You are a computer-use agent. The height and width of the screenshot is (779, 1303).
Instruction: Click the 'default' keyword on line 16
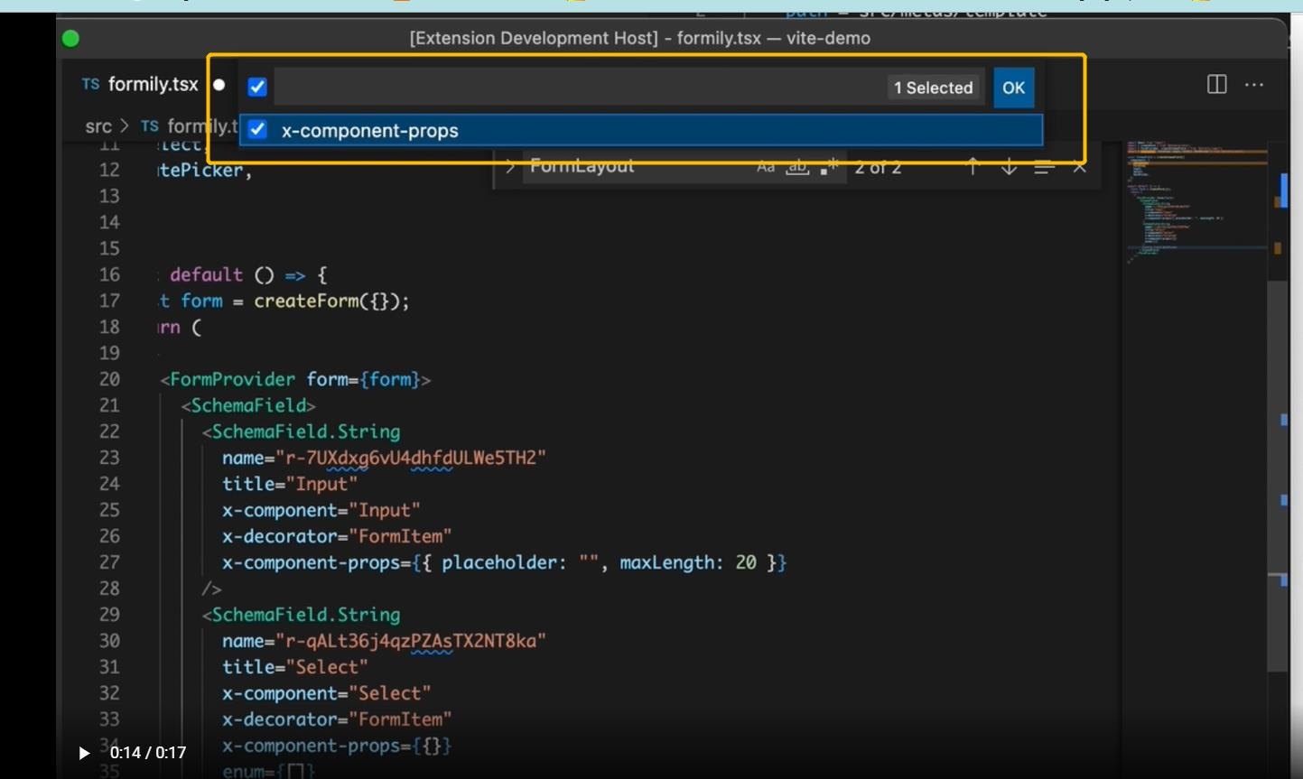[206, 274]
